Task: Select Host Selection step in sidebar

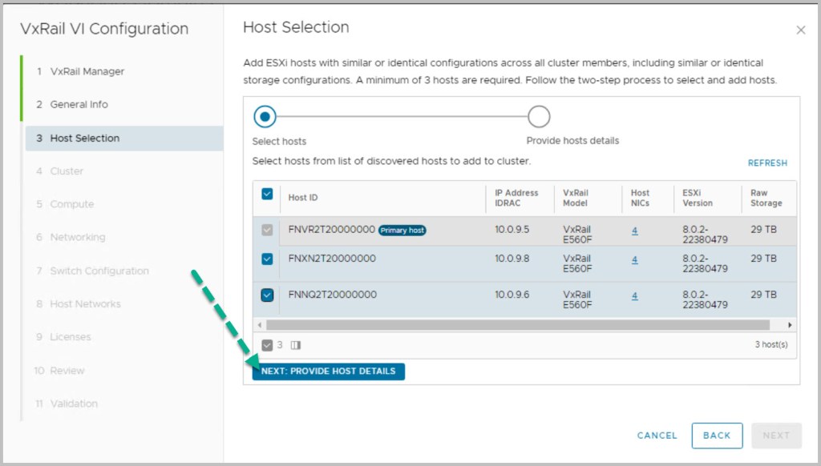Action: pos(84,138)
